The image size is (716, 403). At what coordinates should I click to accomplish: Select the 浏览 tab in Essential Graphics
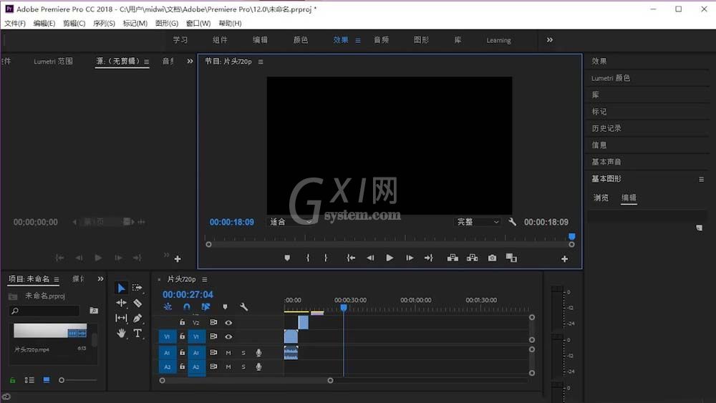(x=601, y=198)
